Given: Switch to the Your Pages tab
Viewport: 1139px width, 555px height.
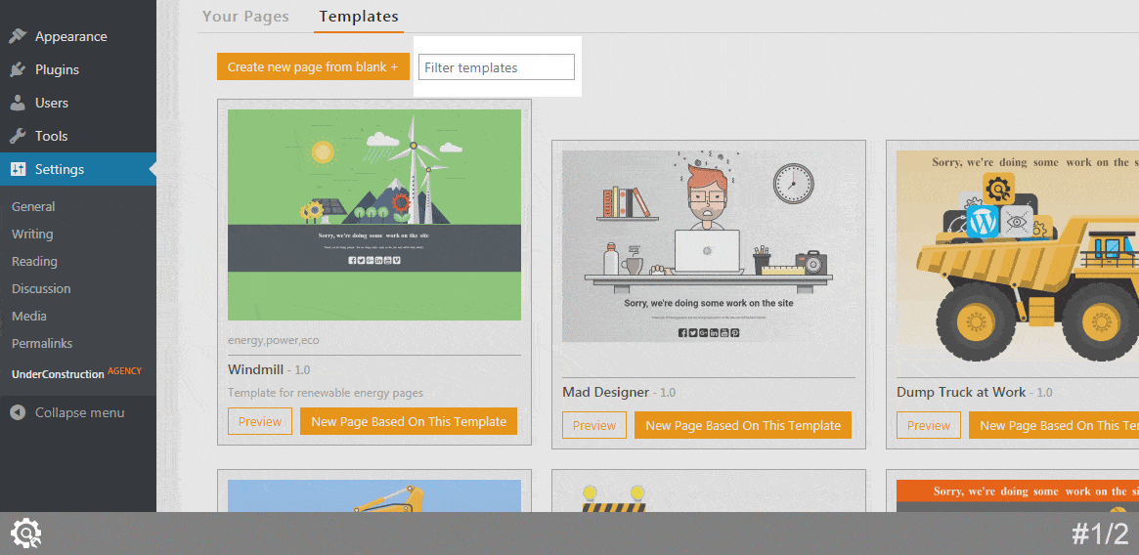Looking at the screenshot, I should [245, 17].
